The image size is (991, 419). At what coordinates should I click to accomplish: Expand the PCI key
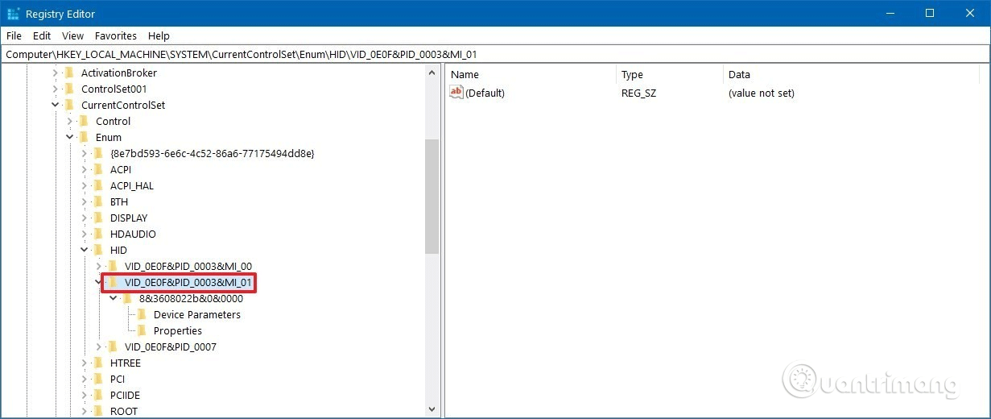click(85, 379)
